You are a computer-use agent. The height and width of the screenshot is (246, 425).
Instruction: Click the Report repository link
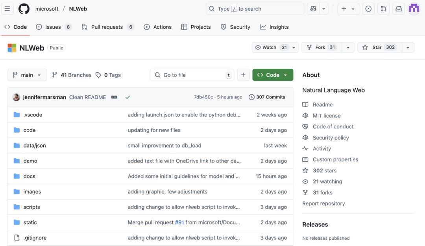[323, 203]
